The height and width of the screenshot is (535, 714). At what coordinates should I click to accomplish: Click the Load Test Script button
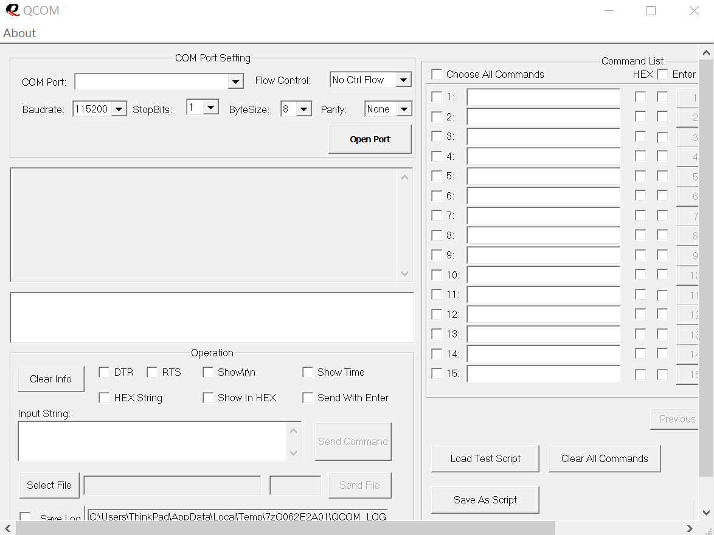(x=485, y=458)
